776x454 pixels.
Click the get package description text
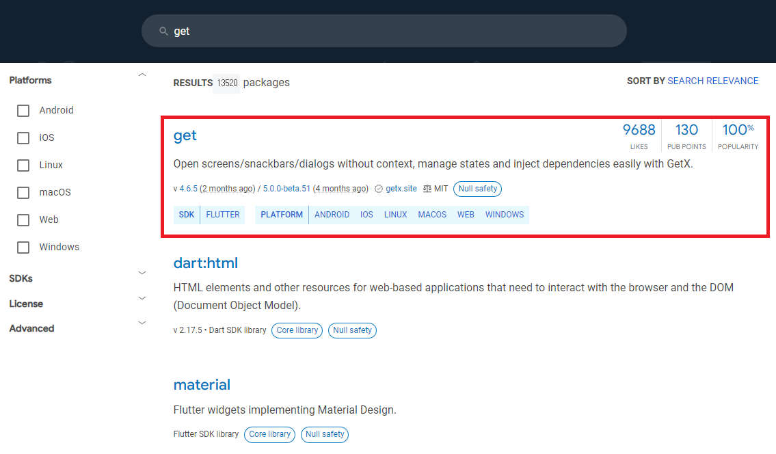tap(433, 164)
